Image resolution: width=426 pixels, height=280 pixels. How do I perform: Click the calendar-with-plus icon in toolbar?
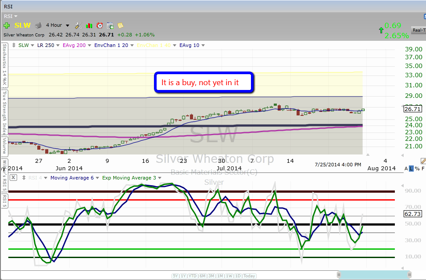(110, 25)
